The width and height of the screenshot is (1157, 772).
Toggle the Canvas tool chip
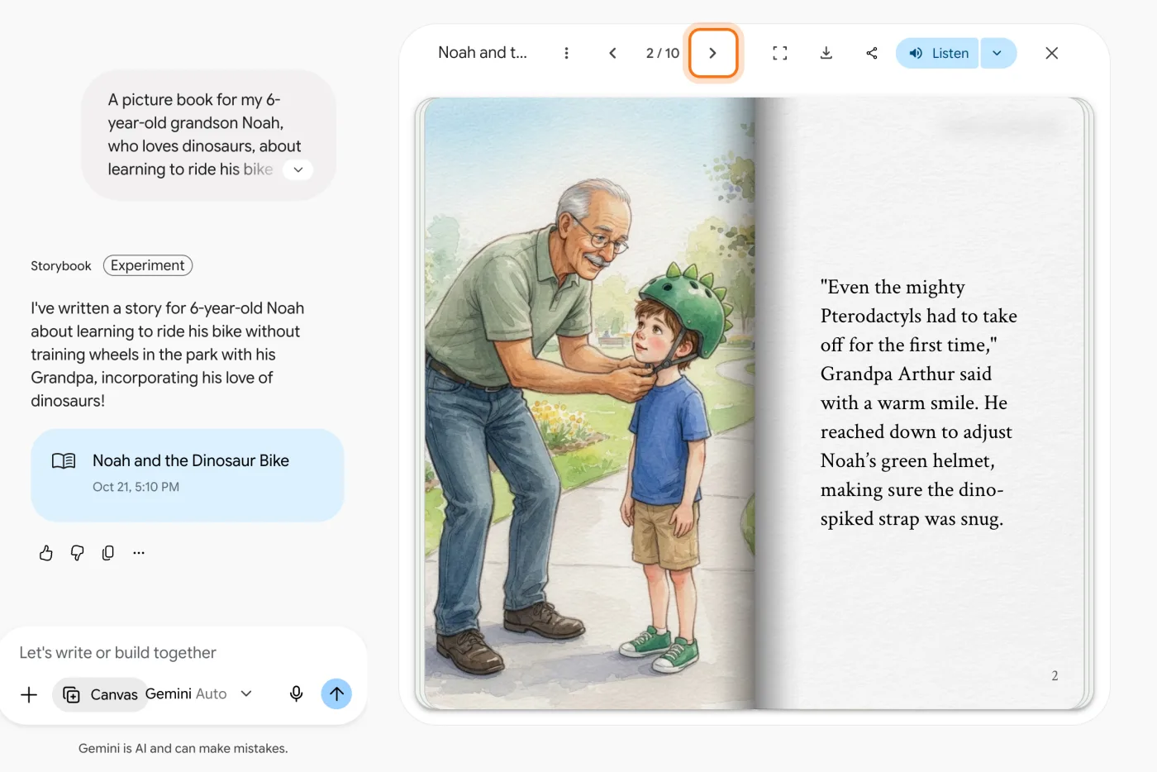(x=101, y=694)
